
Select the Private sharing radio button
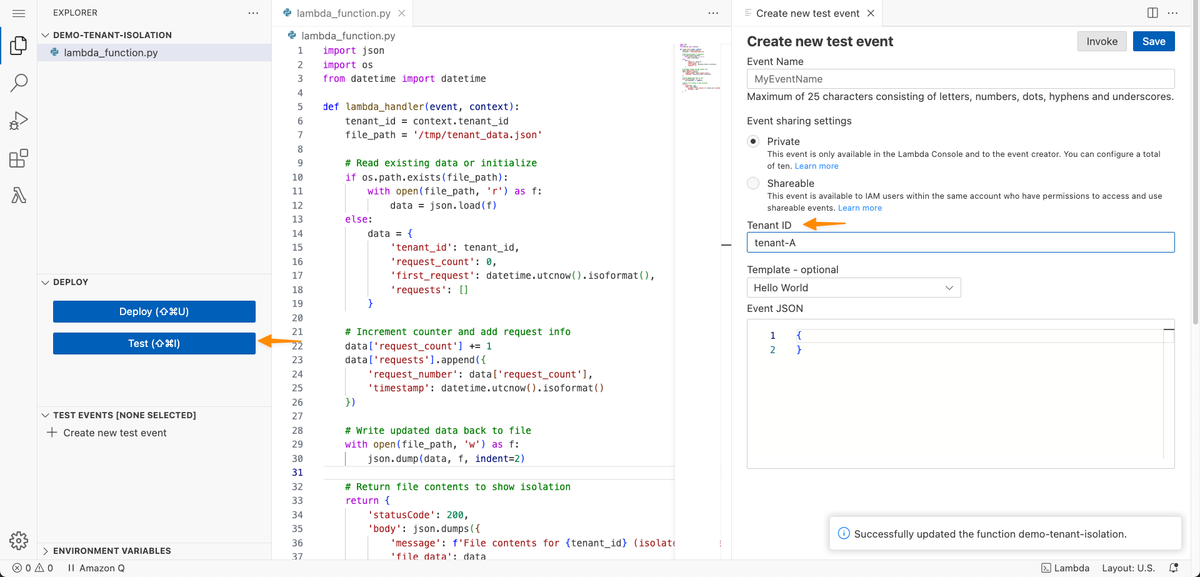click(753, 141)
